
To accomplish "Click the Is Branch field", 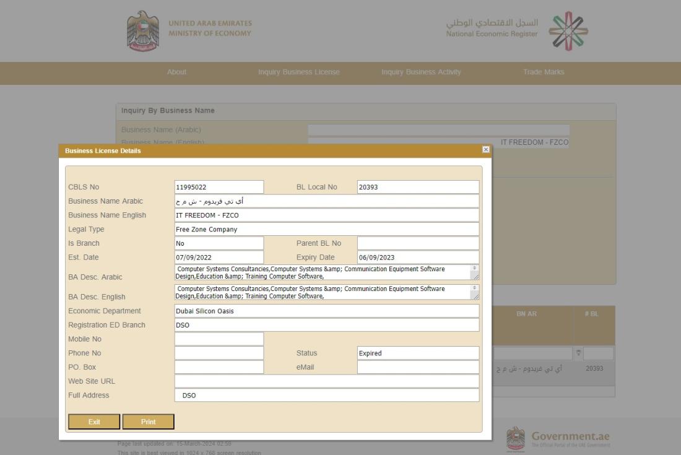I will 219,243.
